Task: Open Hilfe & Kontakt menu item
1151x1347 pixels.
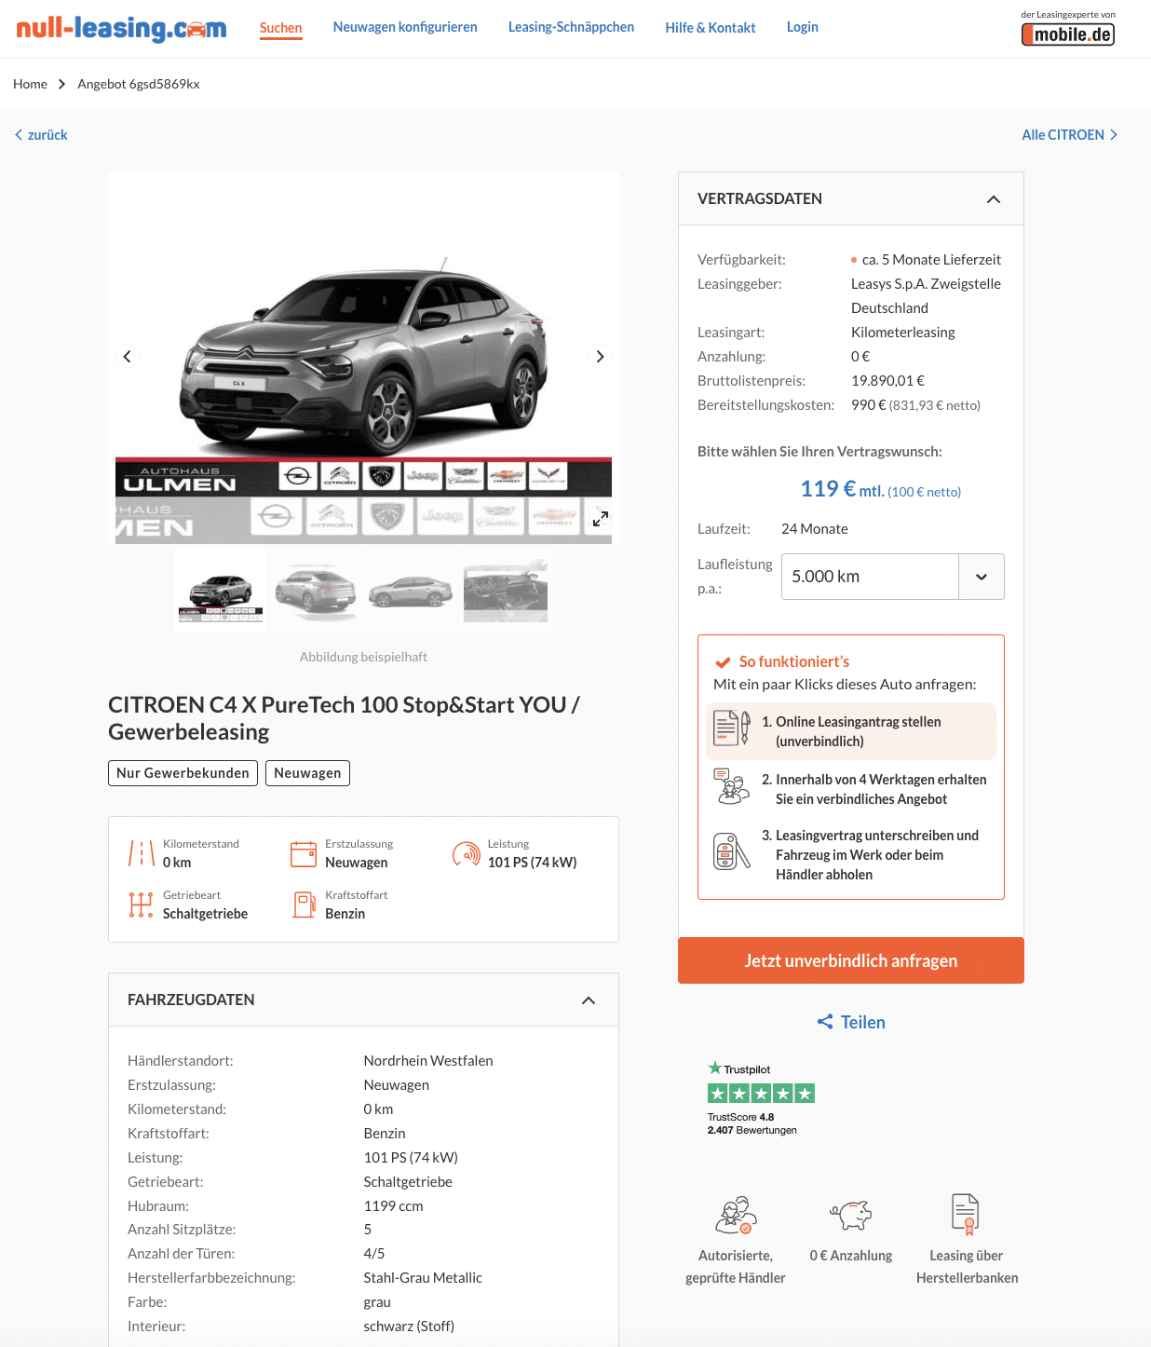Action: tap(711, 28)
